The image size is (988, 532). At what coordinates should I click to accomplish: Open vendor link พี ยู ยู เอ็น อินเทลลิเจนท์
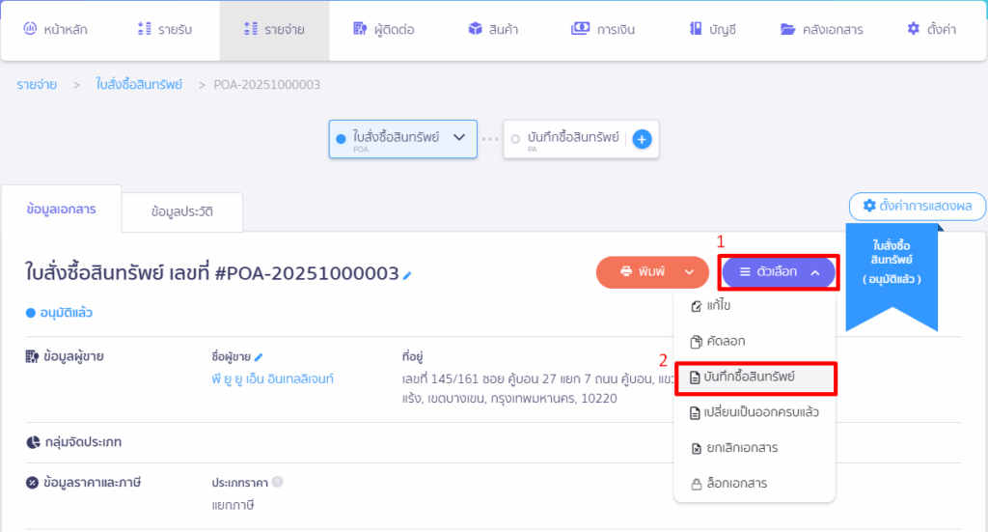pos(272,378)
